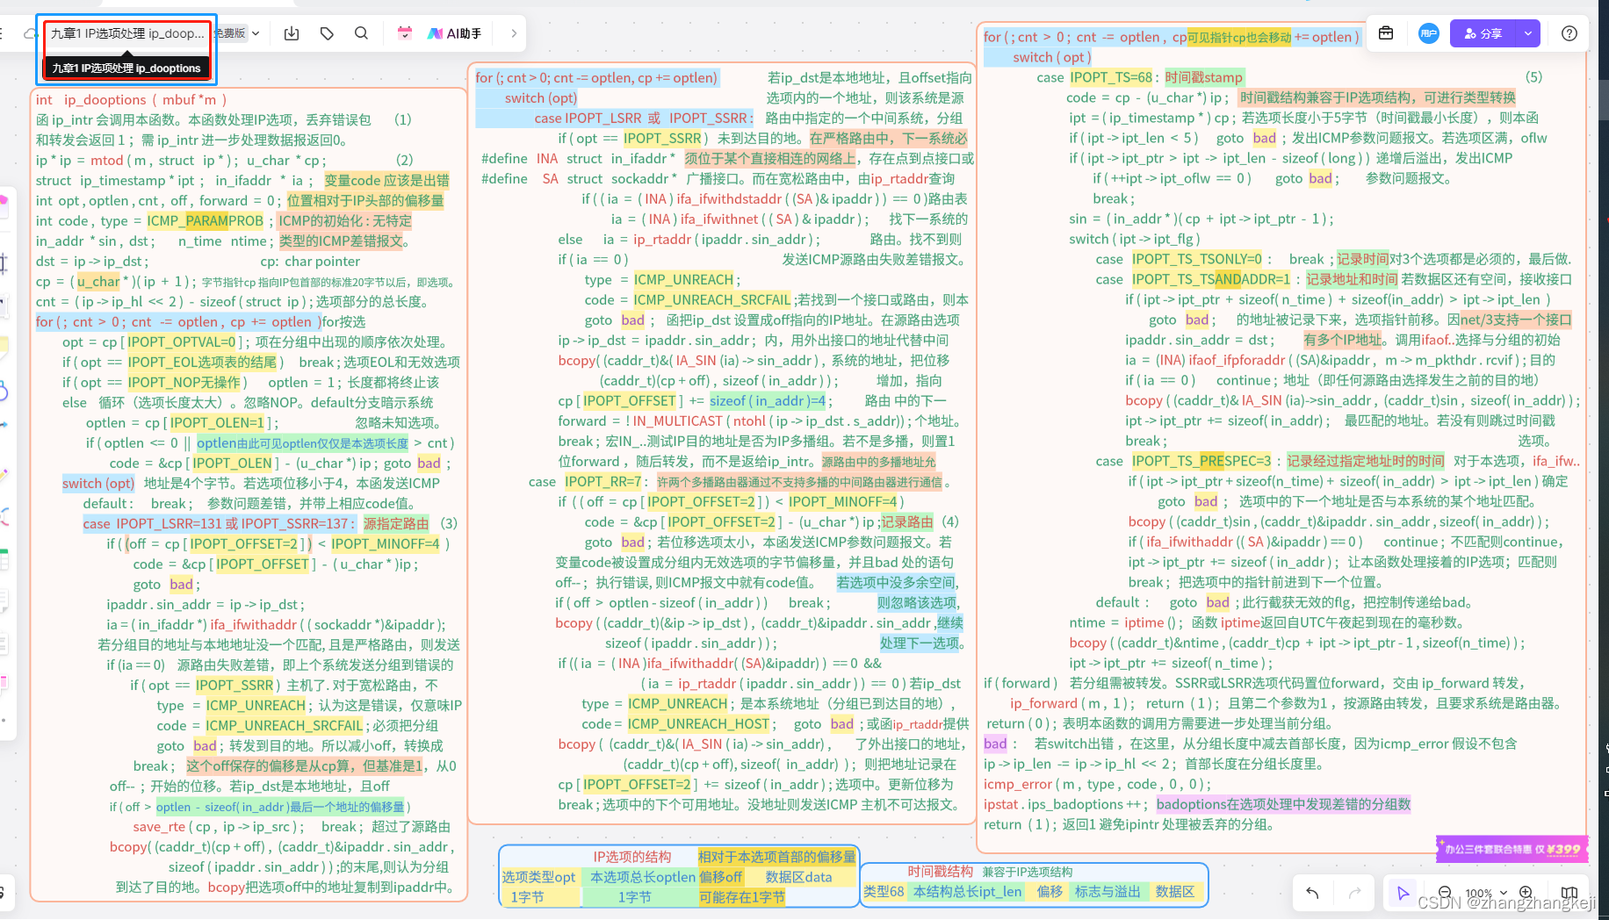This screenshot has width=1609, height=920.
Task: Click 'ip_forward ( m , 1 ) ;' text
Action: click(x=1072, y=703)
